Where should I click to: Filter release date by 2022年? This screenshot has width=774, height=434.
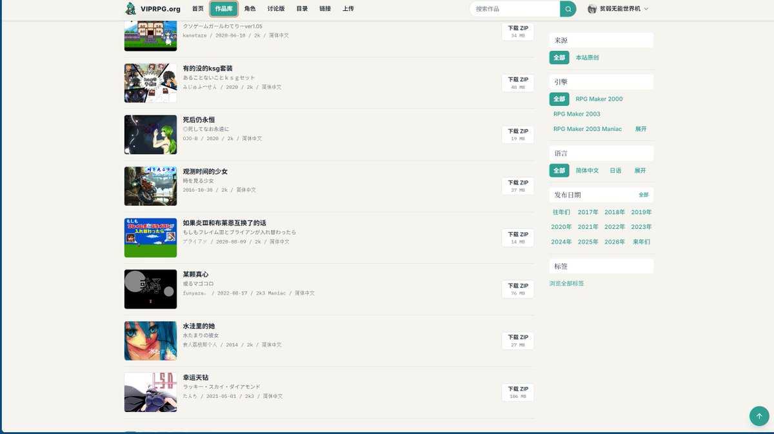[615, 227]
